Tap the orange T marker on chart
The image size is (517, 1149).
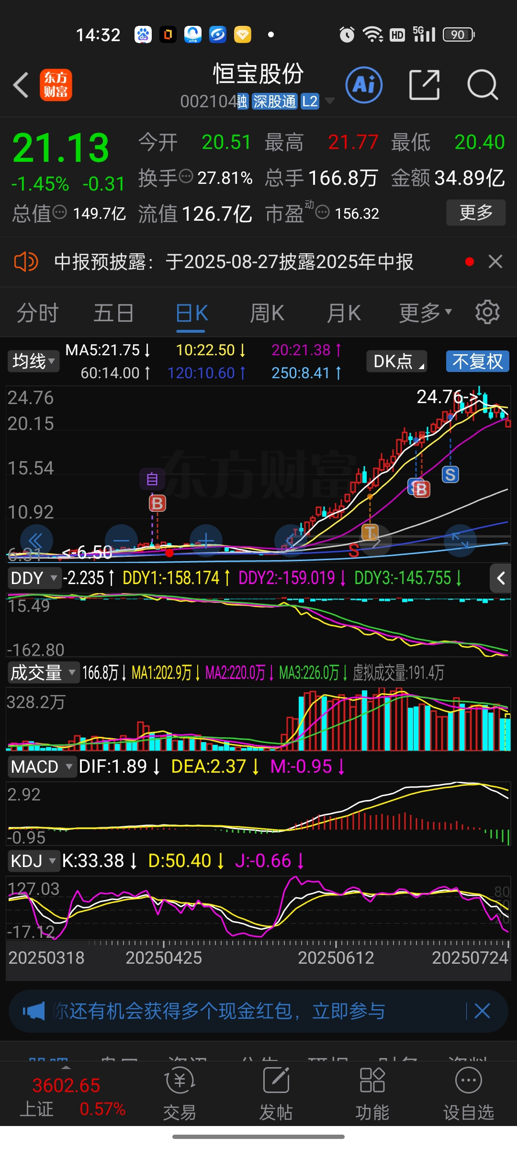(370, 532)
